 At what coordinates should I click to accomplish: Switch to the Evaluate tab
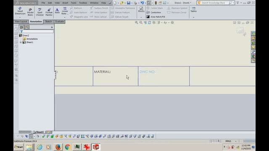coord(60,21)
